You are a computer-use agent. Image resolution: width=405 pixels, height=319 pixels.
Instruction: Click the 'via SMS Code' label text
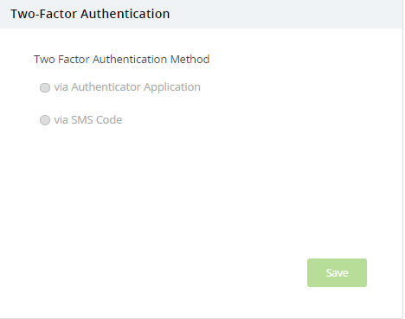click(88, 120)
